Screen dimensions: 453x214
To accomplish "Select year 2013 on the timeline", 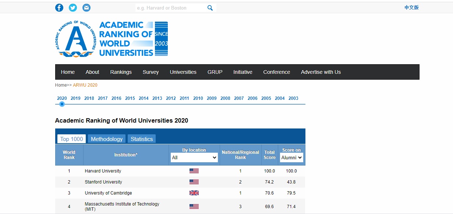I will [x=157, y=98].
